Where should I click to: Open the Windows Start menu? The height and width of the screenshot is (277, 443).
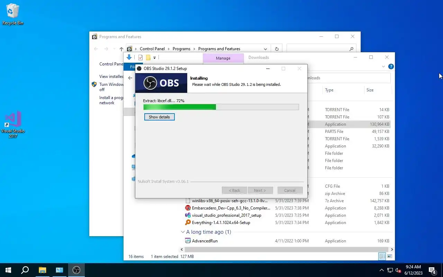point(8,270)
